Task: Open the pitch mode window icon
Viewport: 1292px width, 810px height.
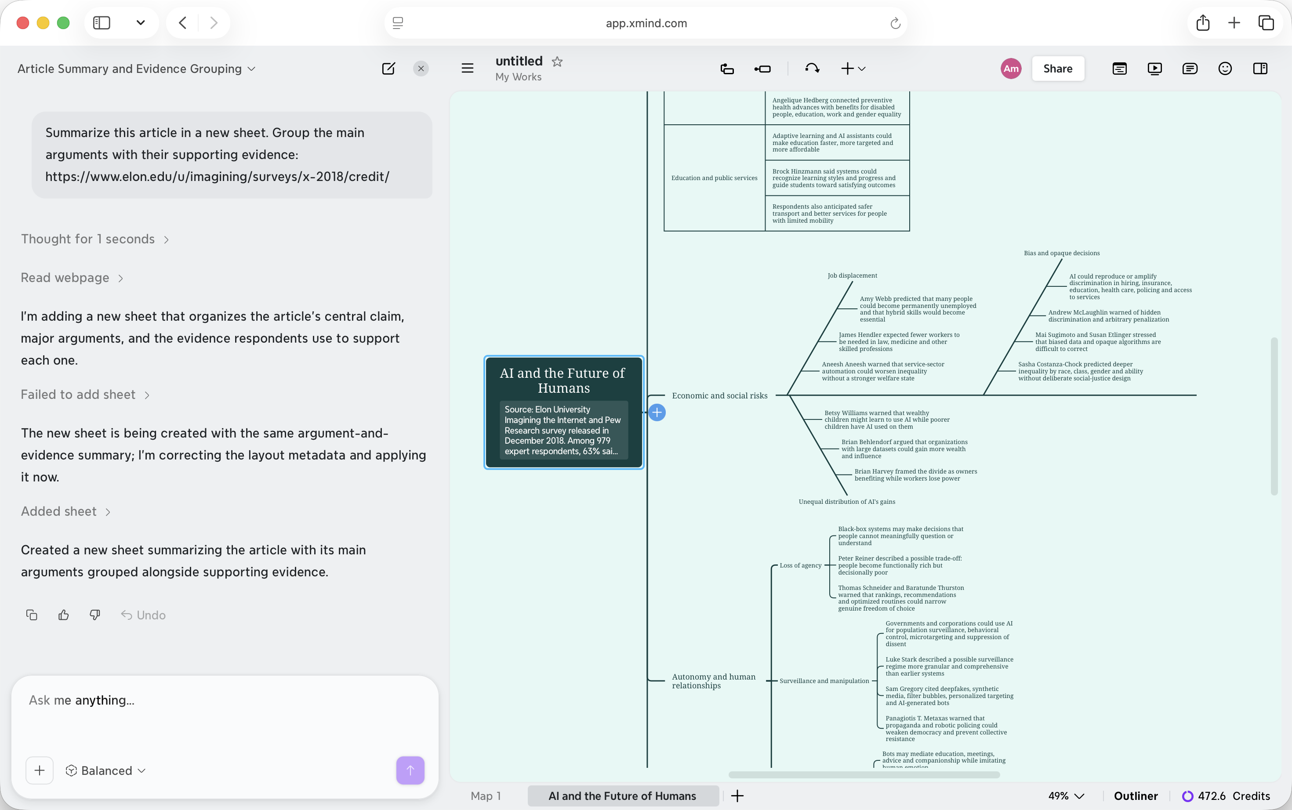Action: (x=1119, y=69)
